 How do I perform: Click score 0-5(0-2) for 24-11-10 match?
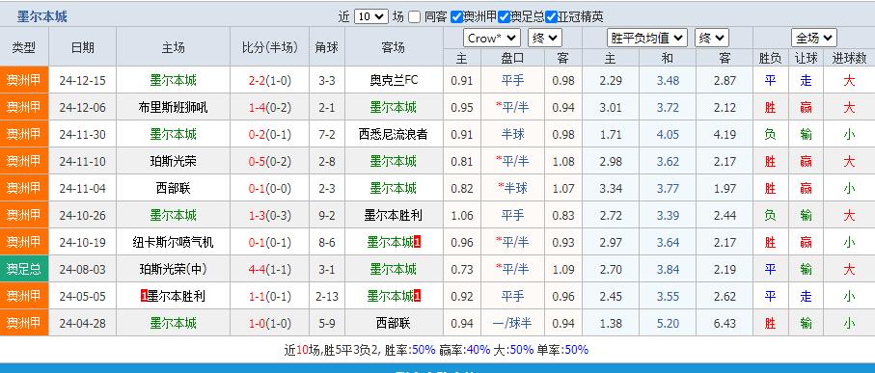point(270,162)
